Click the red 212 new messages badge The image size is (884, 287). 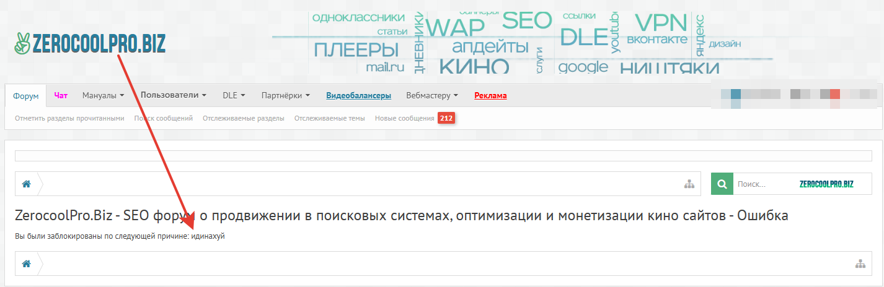point(446,118)
